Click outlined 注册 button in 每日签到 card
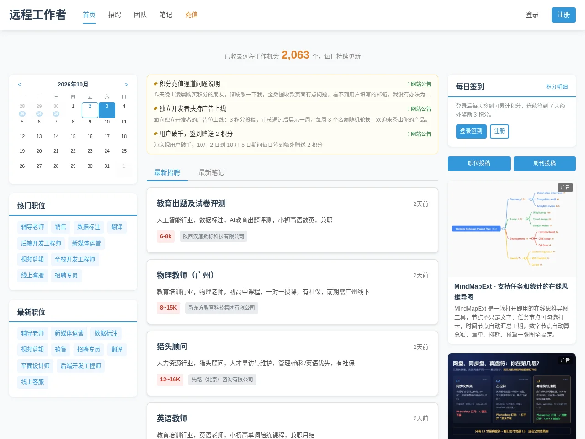Screen dimensions: 585x439 click(500, 131)
